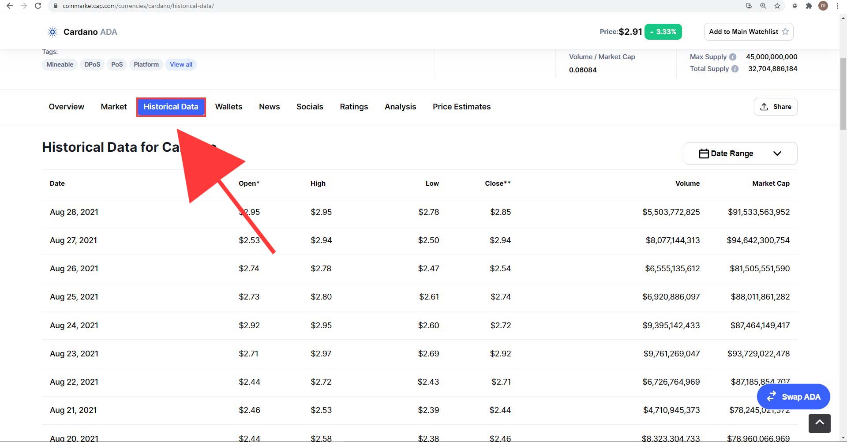
Task: Click the Aug 23, 2021 date cell
Action: coord(74,354)
